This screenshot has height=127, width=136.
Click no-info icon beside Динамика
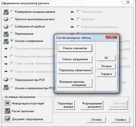coord(72,19)
